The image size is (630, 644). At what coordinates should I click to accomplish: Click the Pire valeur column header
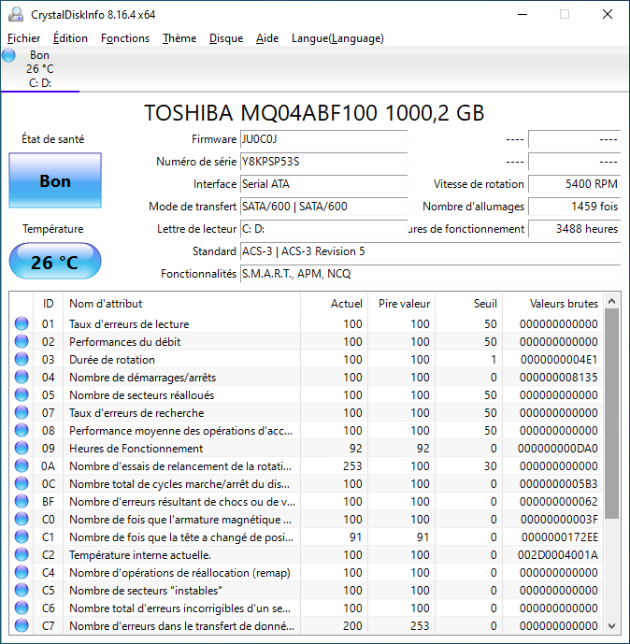click(x=402, y=304)
